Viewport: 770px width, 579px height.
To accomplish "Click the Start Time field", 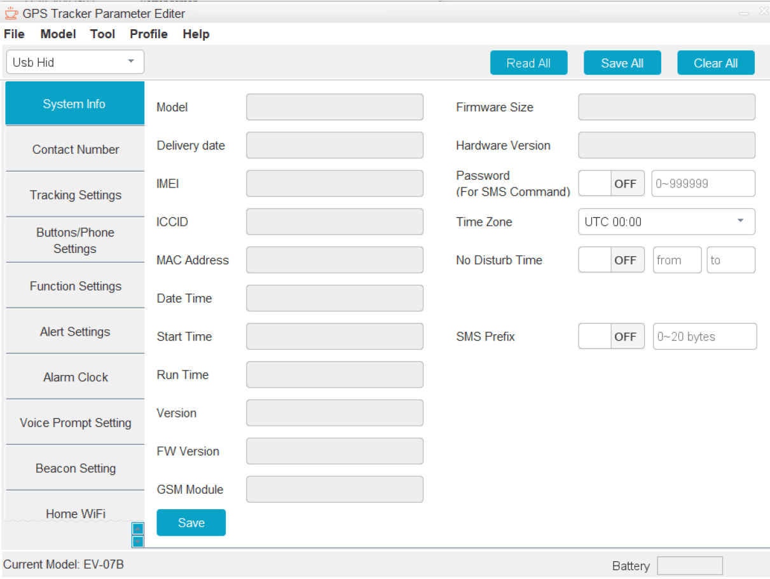I will [x=334, y=336].
